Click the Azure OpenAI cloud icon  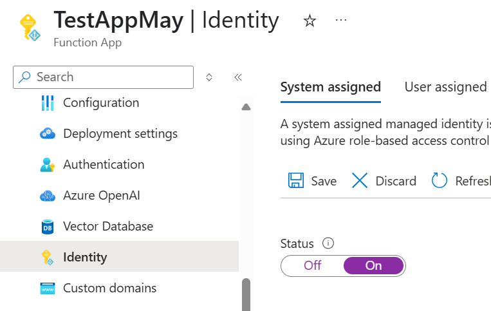(x=48, y=196)
